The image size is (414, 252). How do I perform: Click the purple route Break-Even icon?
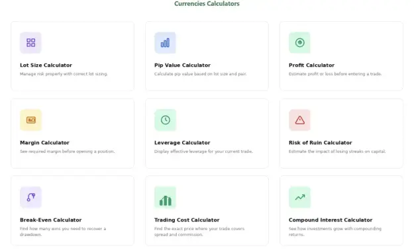point(30,197)
